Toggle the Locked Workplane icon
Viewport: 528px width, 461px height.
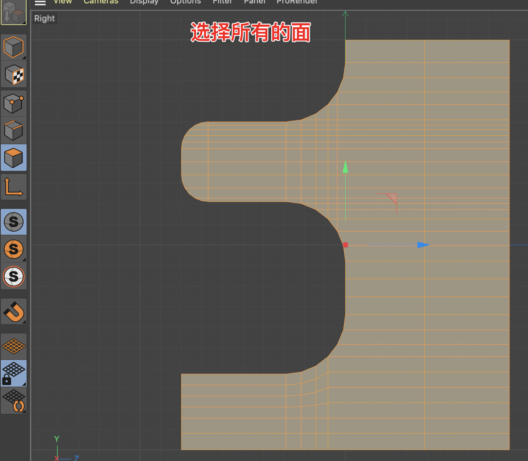pyautogui.click(x=14, y=373)
